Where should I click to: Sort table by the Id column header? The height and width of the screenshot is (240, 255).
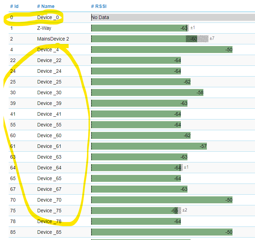[14, 6]
